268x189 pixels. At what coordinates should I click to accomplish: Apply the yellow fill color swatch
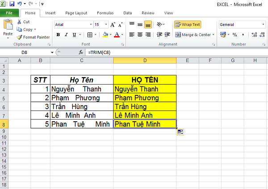105,34
